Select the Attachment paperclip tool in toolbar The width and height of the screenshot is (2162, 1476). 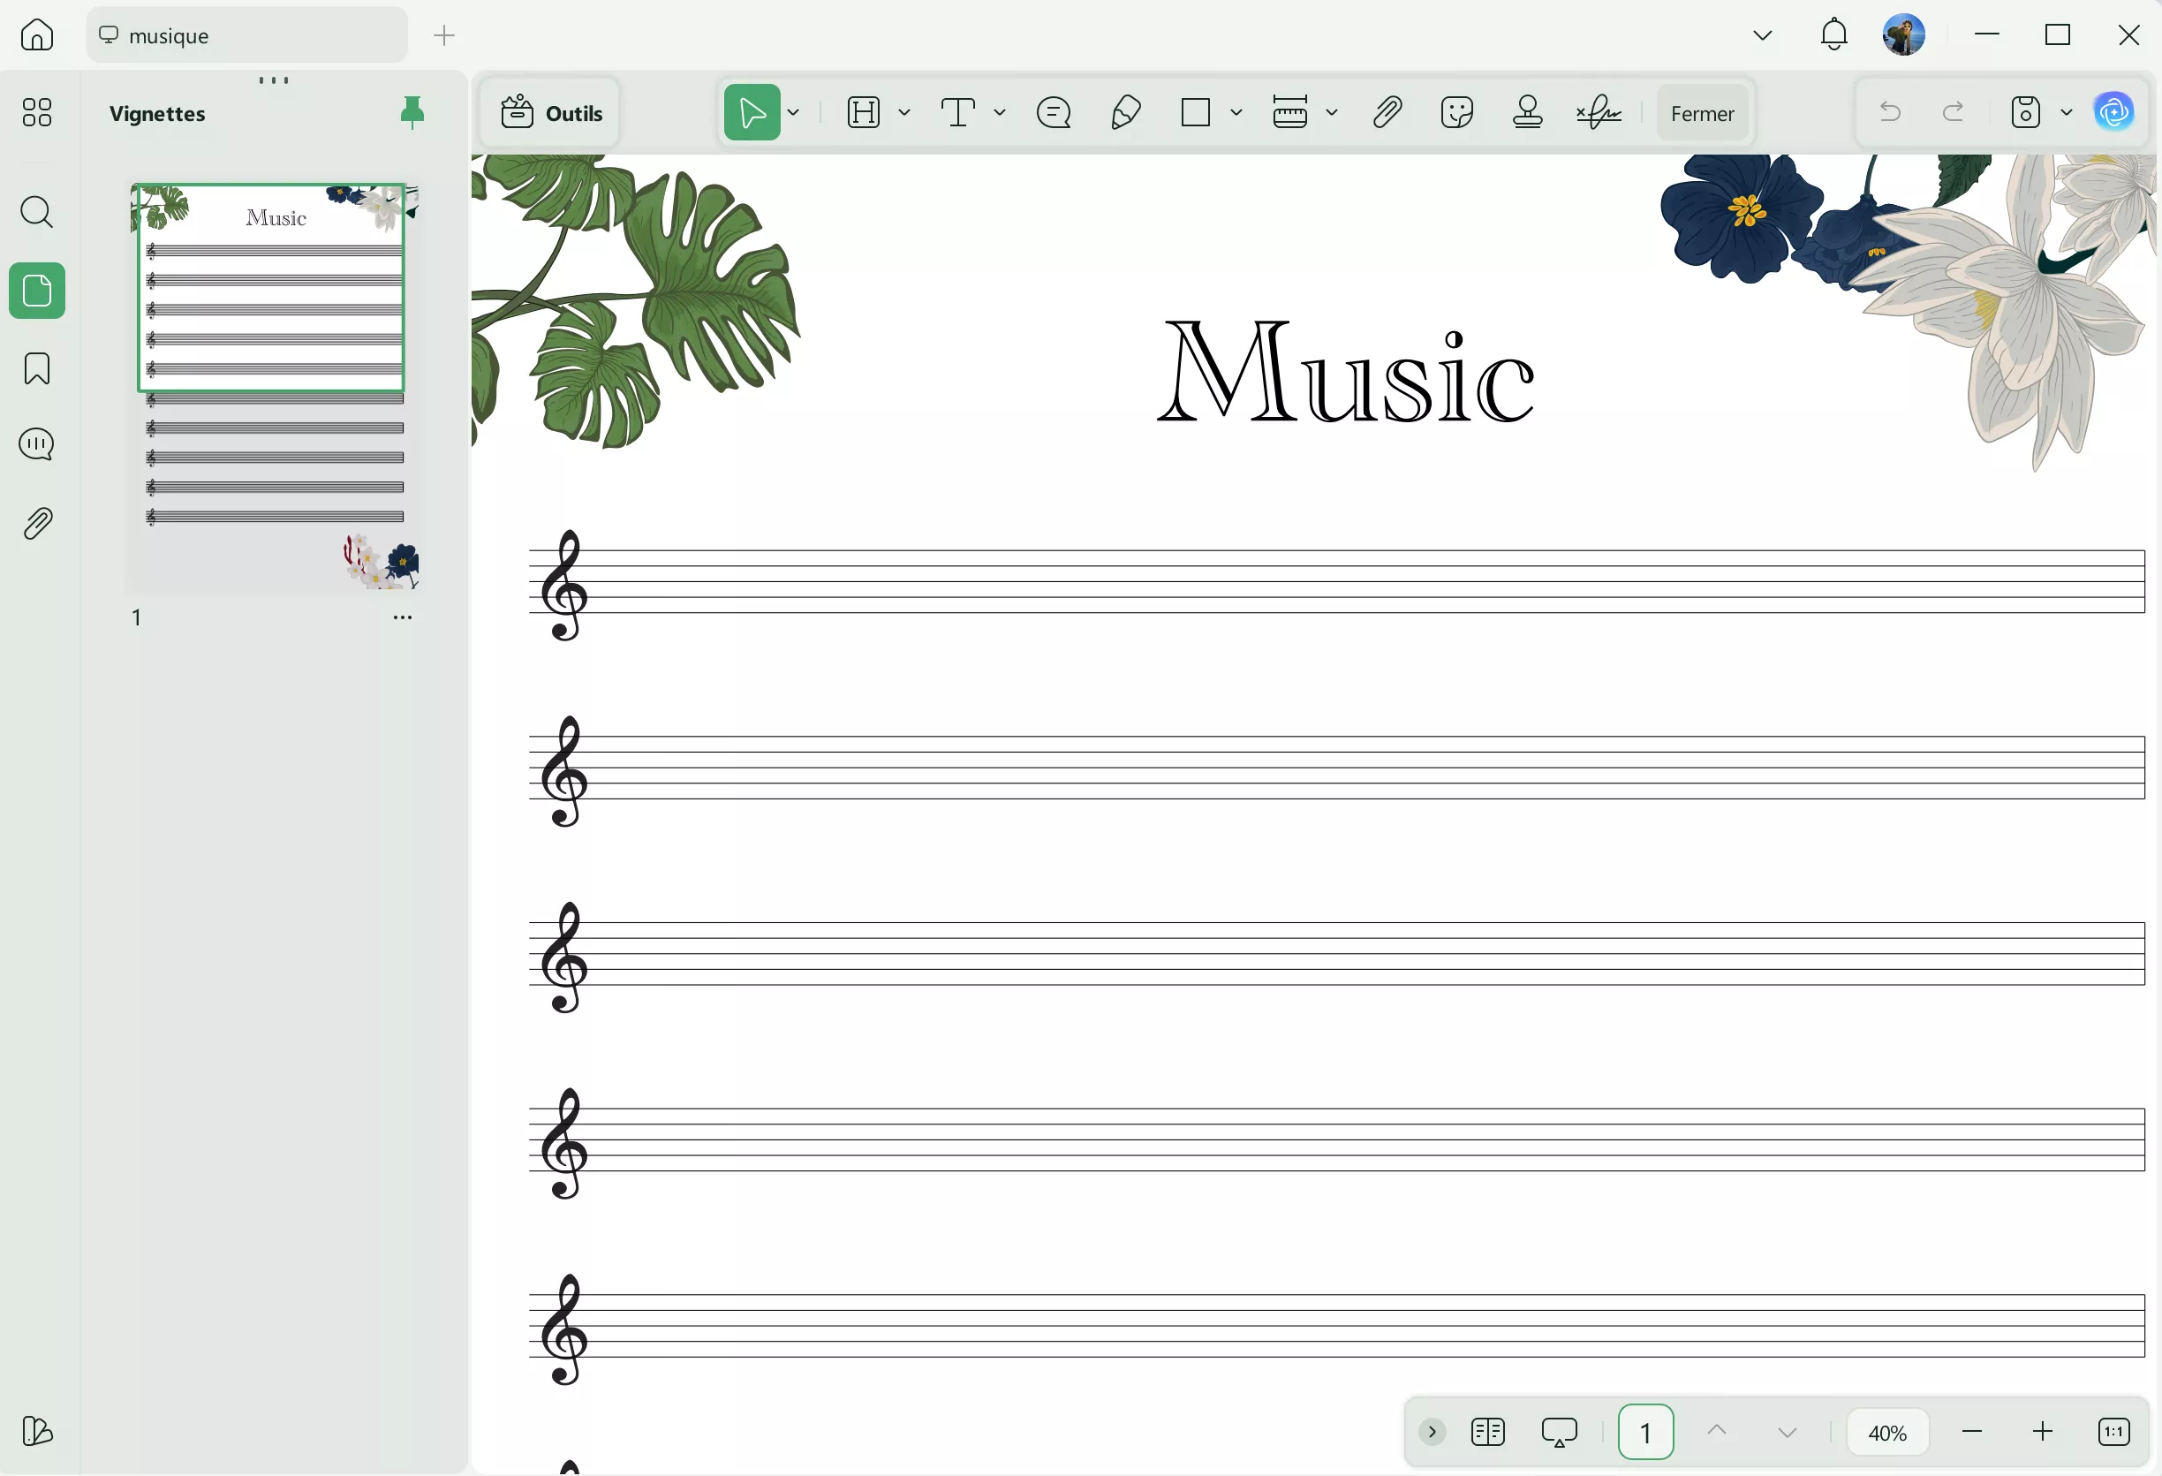click(x=1387, y=112)
